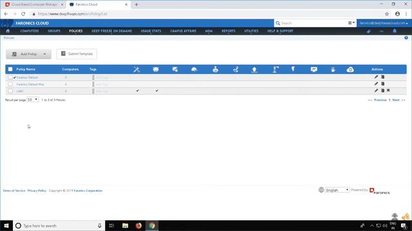The height and width of the screenshot is (231, 412).
Task: Click the Task View taskbar icon
Action: click(111, 225)
